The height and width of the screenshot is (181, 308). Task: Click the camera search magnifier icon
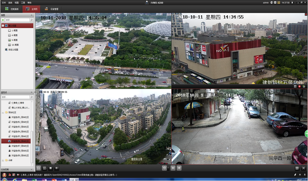[x=32, y=97]
